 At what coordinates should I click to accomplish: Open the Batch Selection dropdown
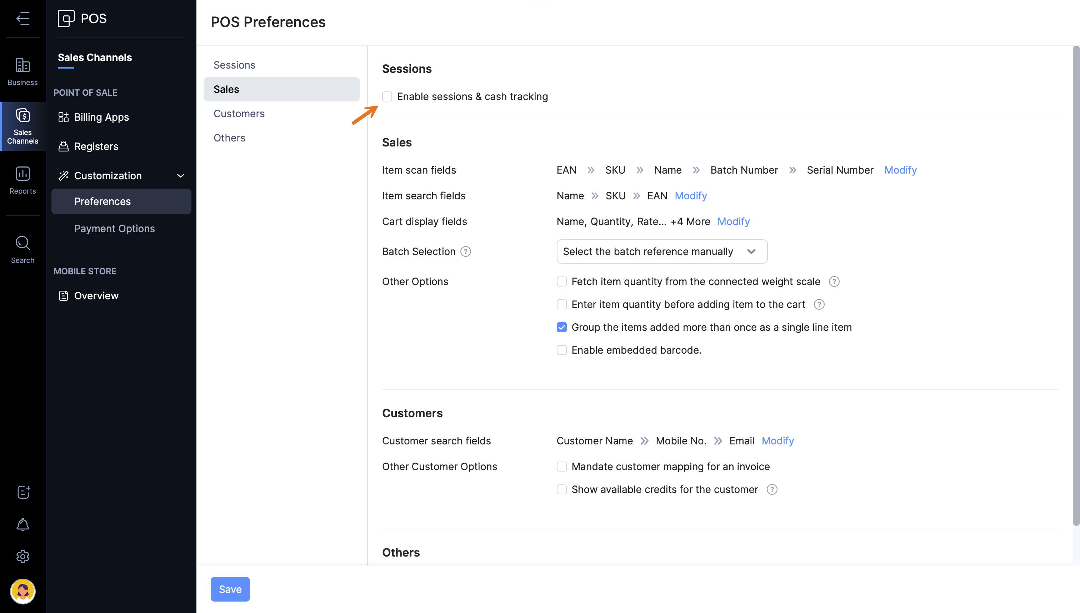click(662, 252)
